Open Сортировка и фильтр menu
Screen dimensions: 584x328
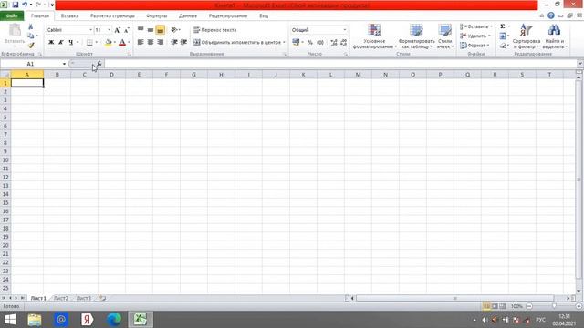pos(527,36)
